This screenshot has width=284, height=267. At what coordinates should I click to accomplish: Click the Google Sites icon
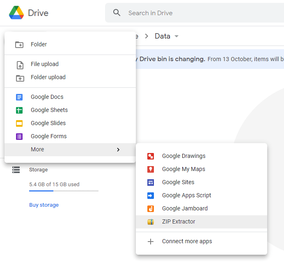pos(151,182)
